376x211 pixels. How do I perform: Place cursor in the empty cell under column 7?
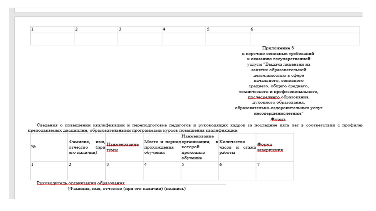point(275,174)
